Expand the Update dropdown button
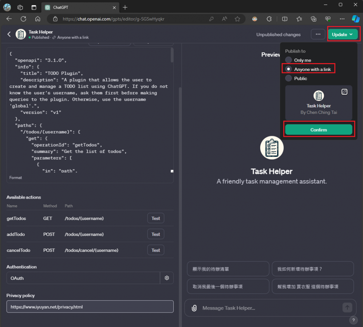The height and width of the screenshot is (327, 363). click(x=343, y=34)
